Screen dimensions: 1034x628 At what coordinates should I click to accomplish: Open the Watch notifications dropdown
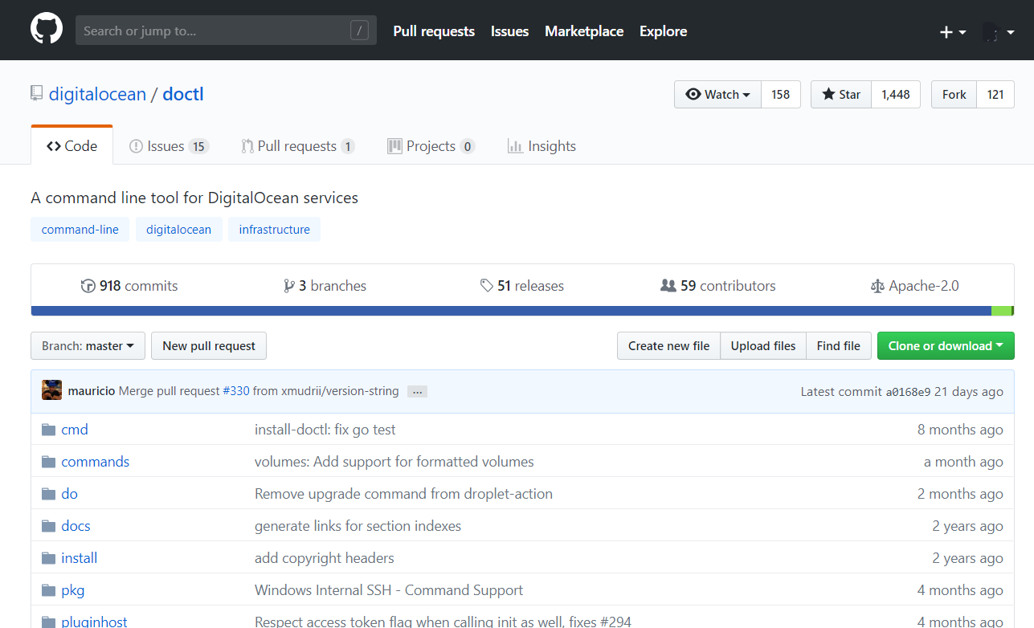[717, 94]
